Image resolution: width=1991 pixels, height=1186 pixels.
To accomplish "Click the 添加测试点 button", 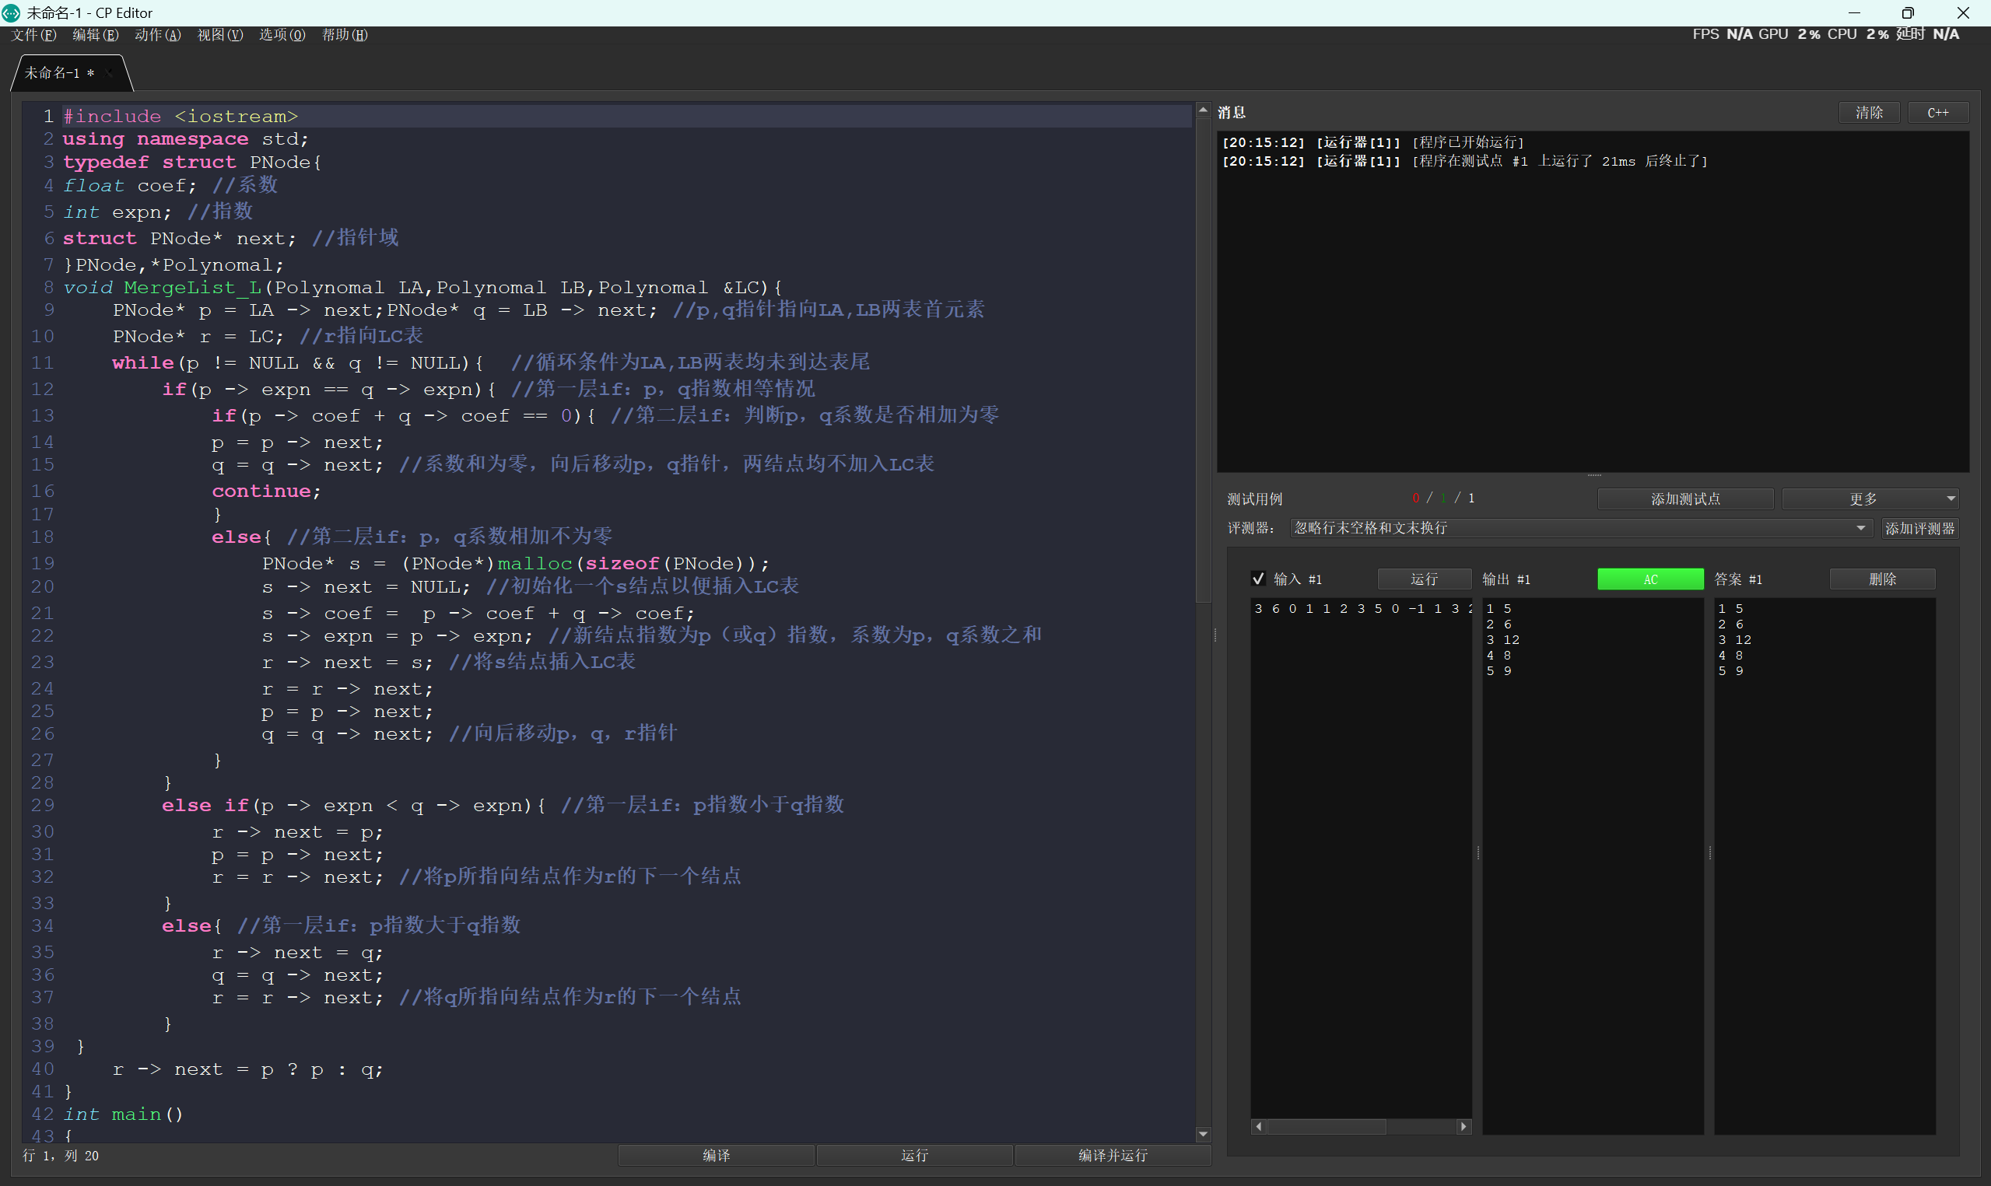I will tap(1685, 499).
